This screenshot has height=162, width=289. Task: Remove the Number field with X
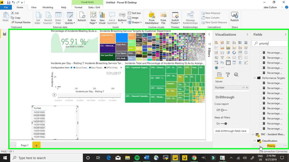point(247,88)
